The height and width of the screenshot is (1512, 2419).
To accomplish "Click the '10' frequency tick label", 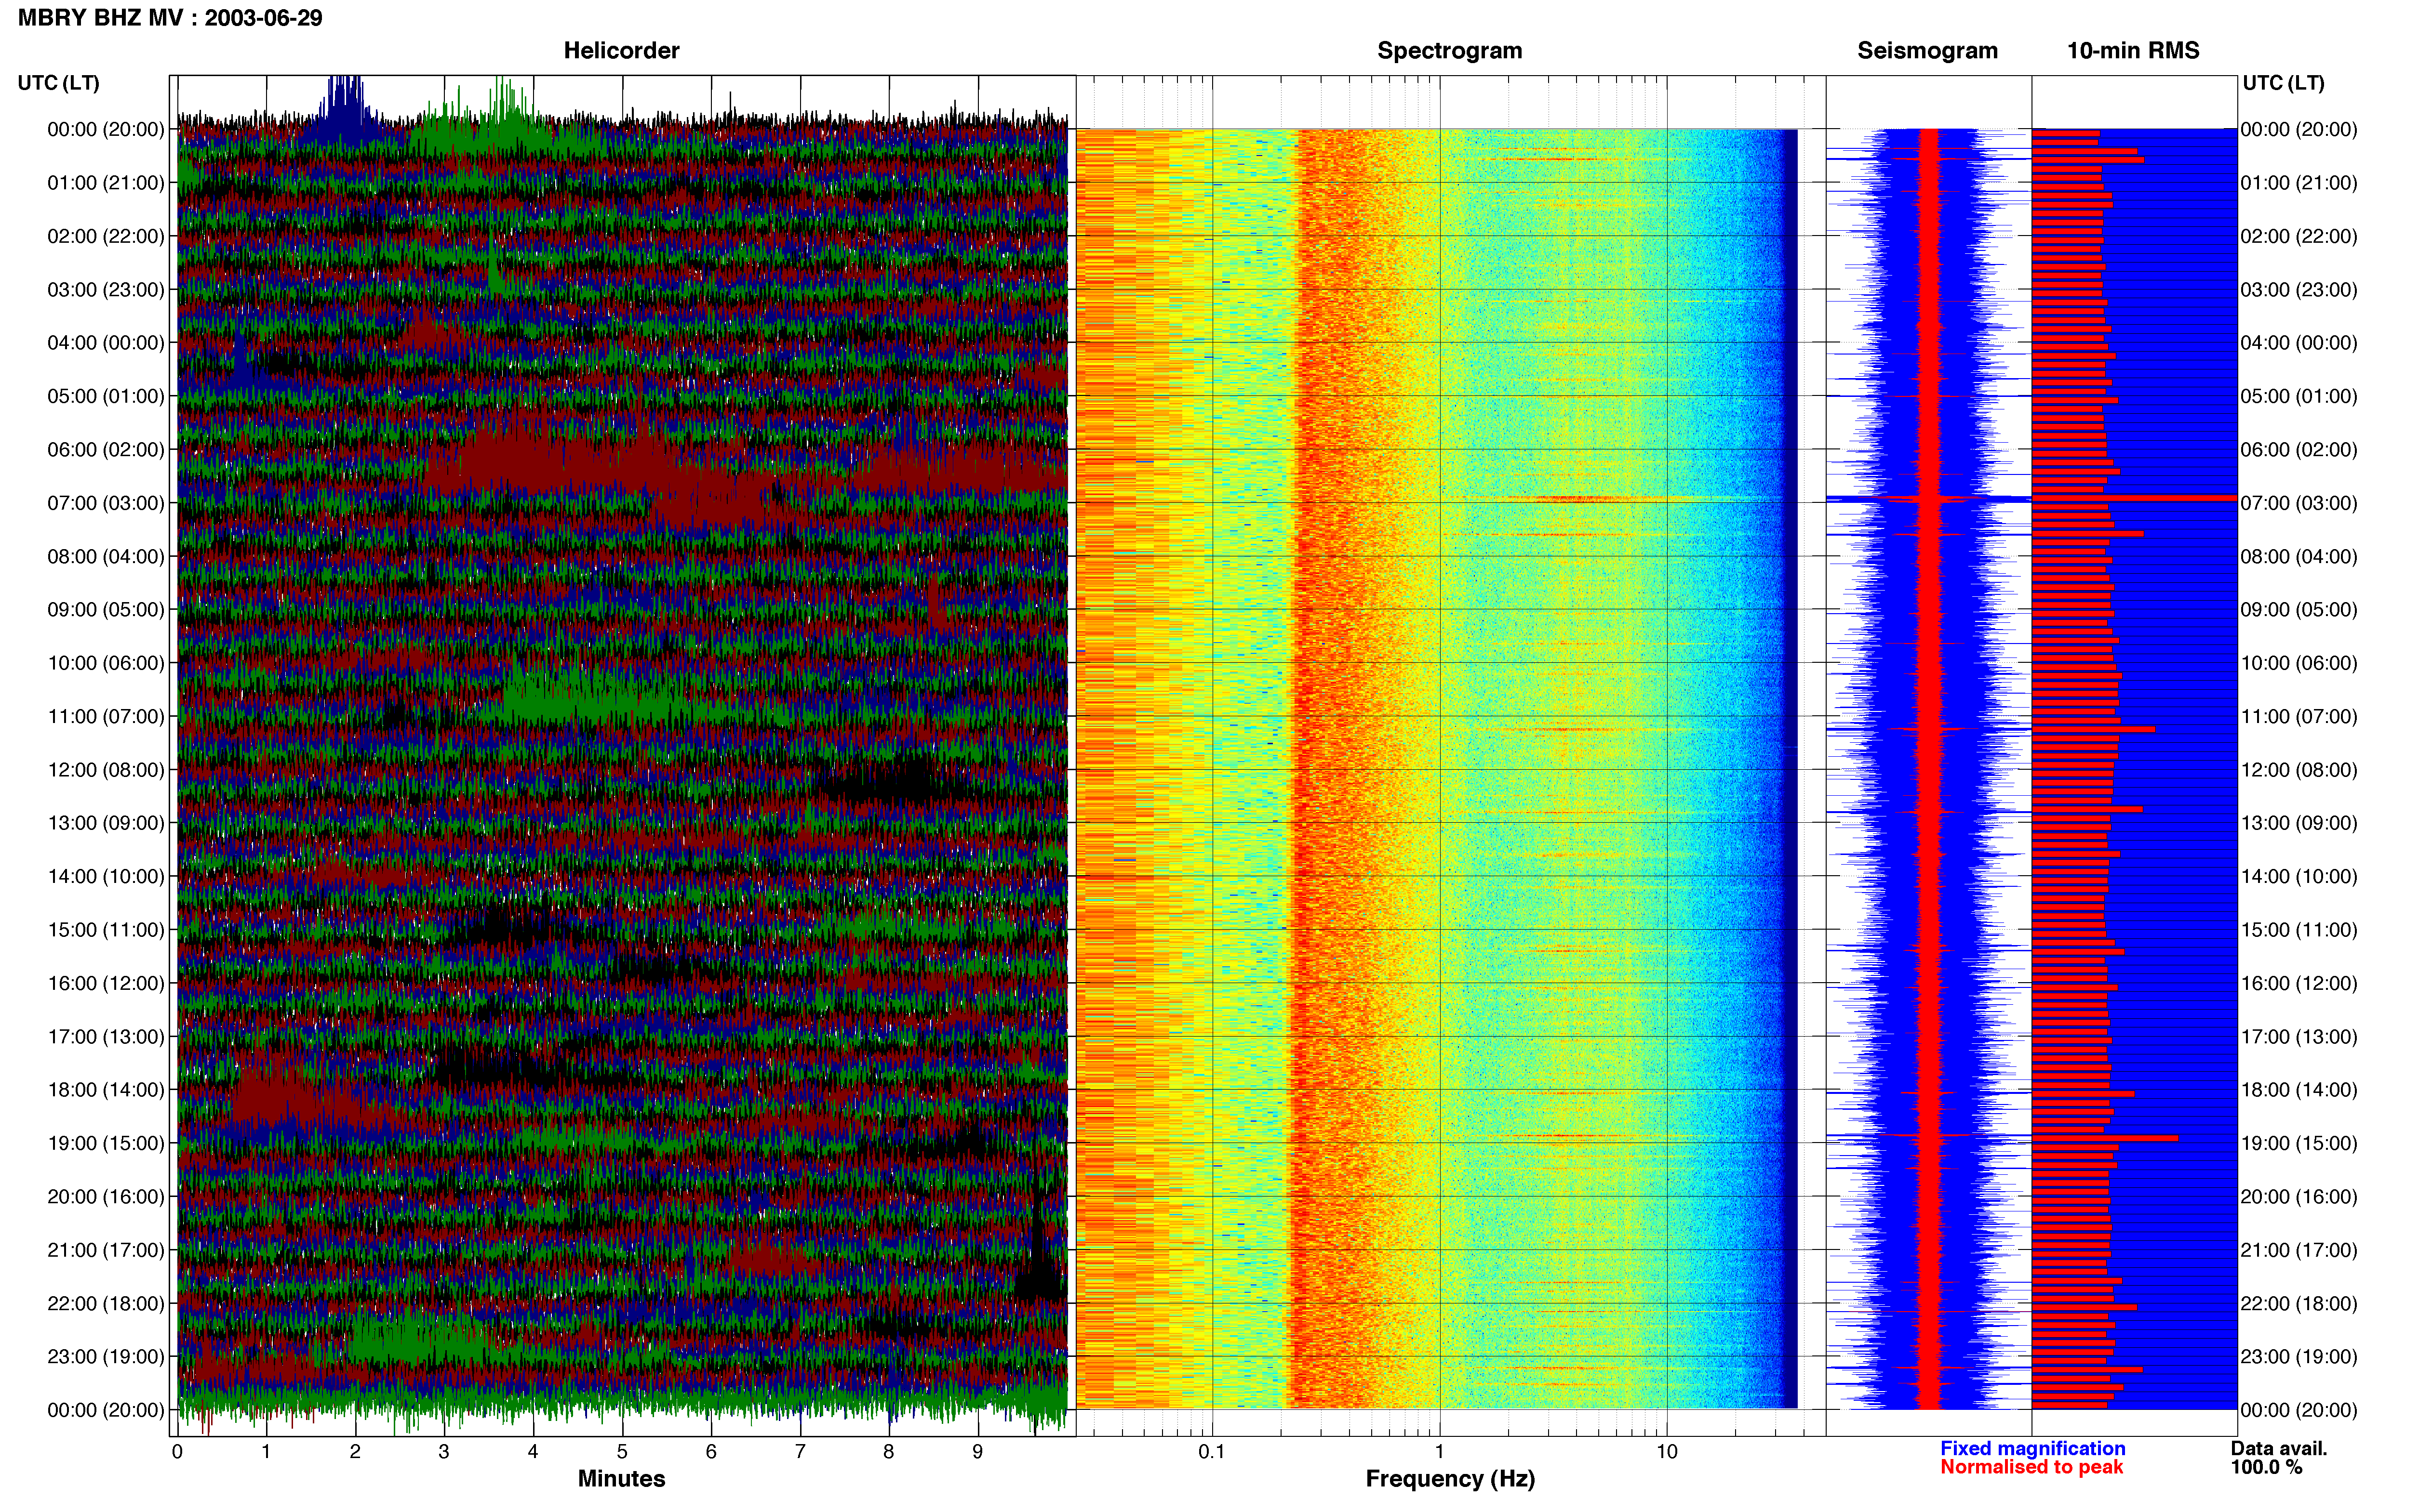I will (x=1667, y=1451).
